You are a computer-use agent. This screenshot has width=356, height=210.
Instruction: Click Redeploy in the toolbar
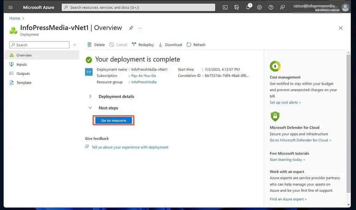[143, 45]
